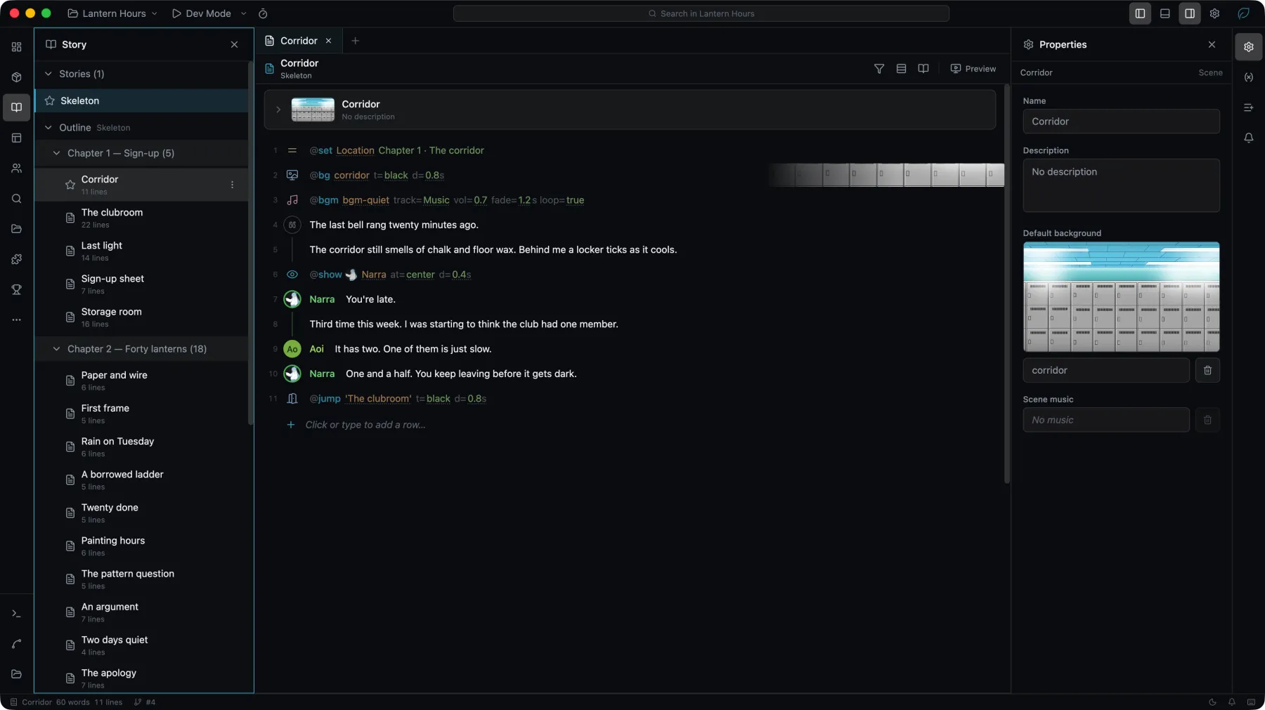Open the Lantern Hours project dropdown
Viewport: 1265px width, 710px height.
112,13
